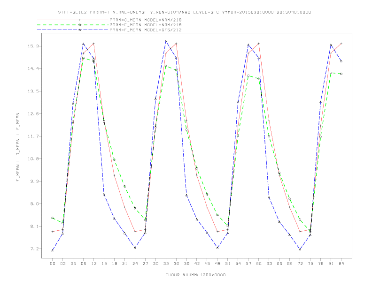Click green NAM circle data point at hour 84
This screenshot has height=287, width=372.
[x=341, y=74]
